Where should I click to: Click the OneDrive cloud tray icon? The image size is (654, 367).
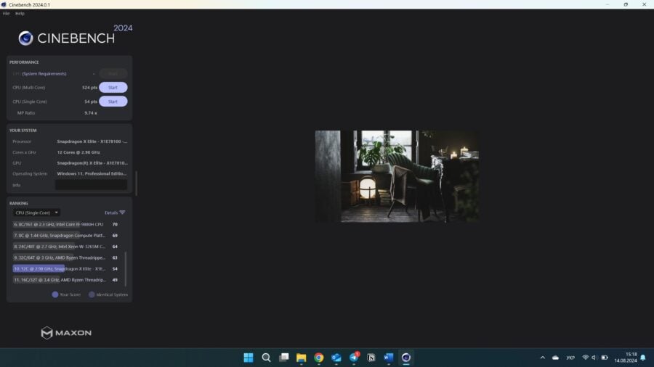click(x=556, y=358)
